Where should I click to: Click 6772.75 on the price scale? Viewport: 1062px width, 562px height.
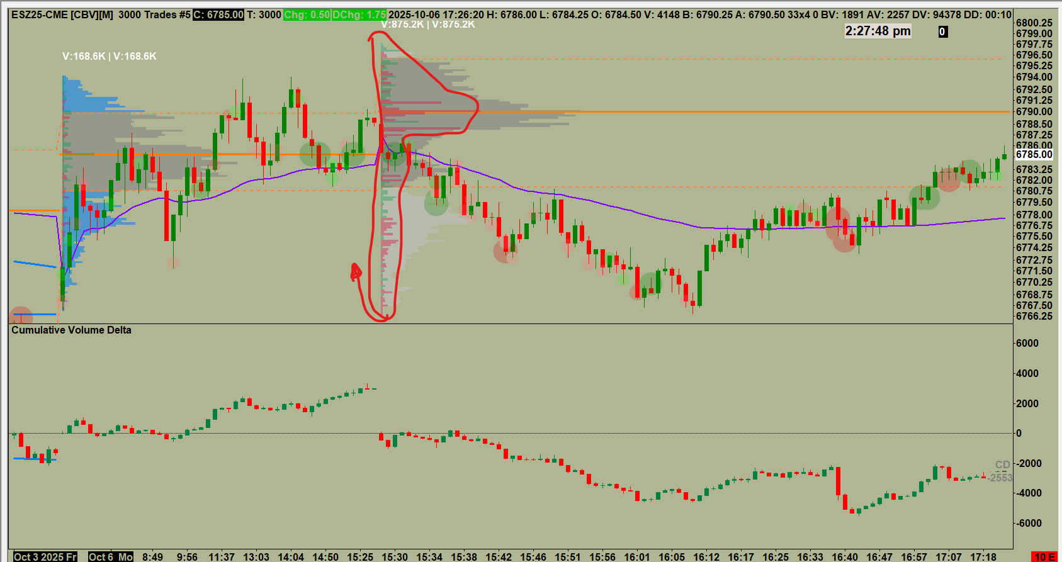1034,260
